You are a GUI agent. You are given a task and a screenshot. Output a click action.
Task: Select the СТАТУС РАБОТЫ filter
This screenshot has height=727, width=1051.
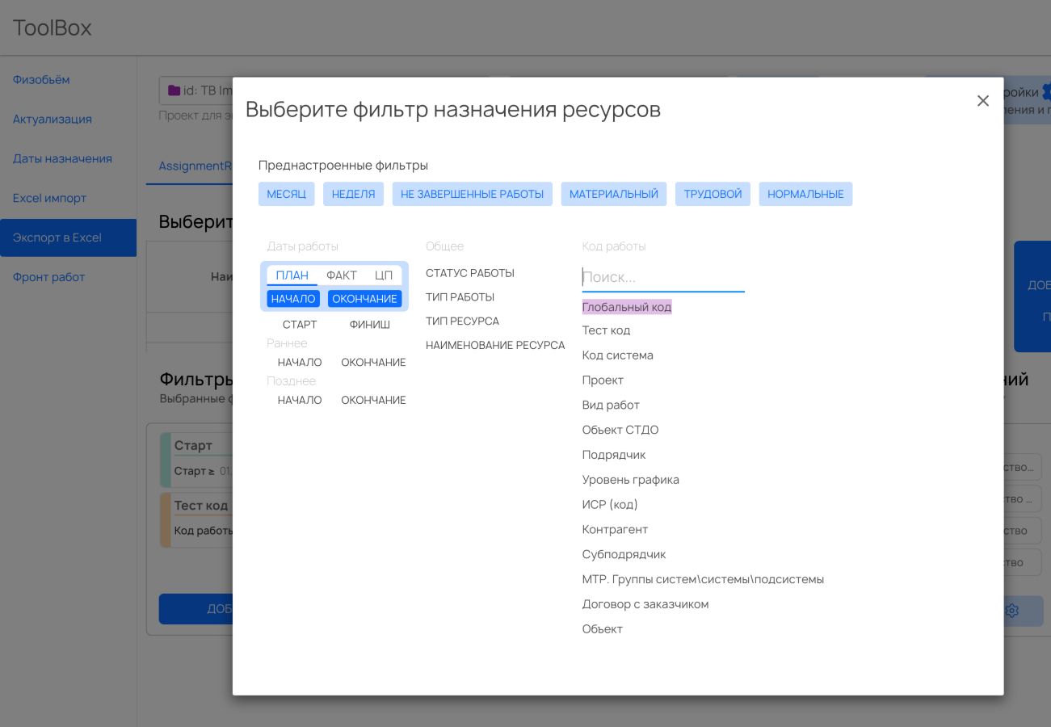(x=470, y=273)
